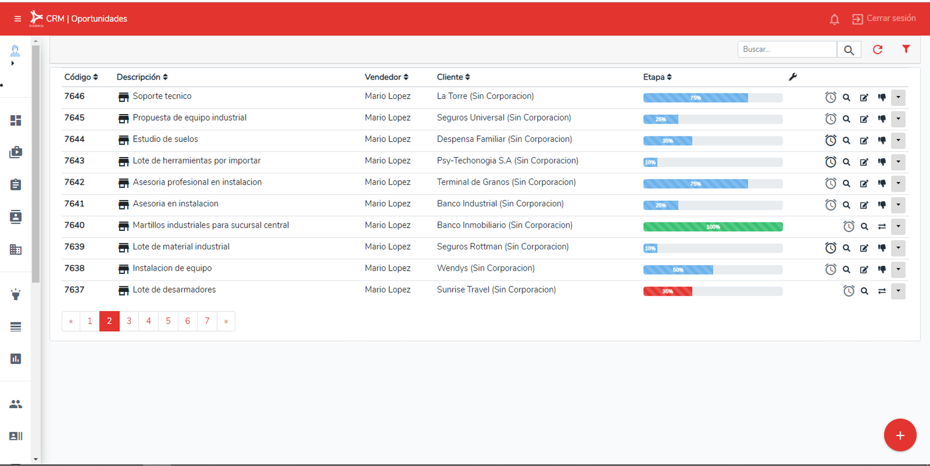This screenshot has width=930, height=466.
Task: Open actions dropdown for opportunity 7641
Action: (898, 205)
